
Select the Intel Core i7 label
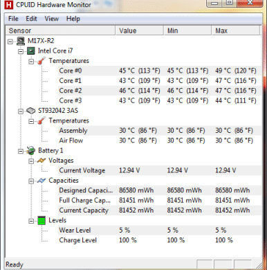click(x=55, y=51)
